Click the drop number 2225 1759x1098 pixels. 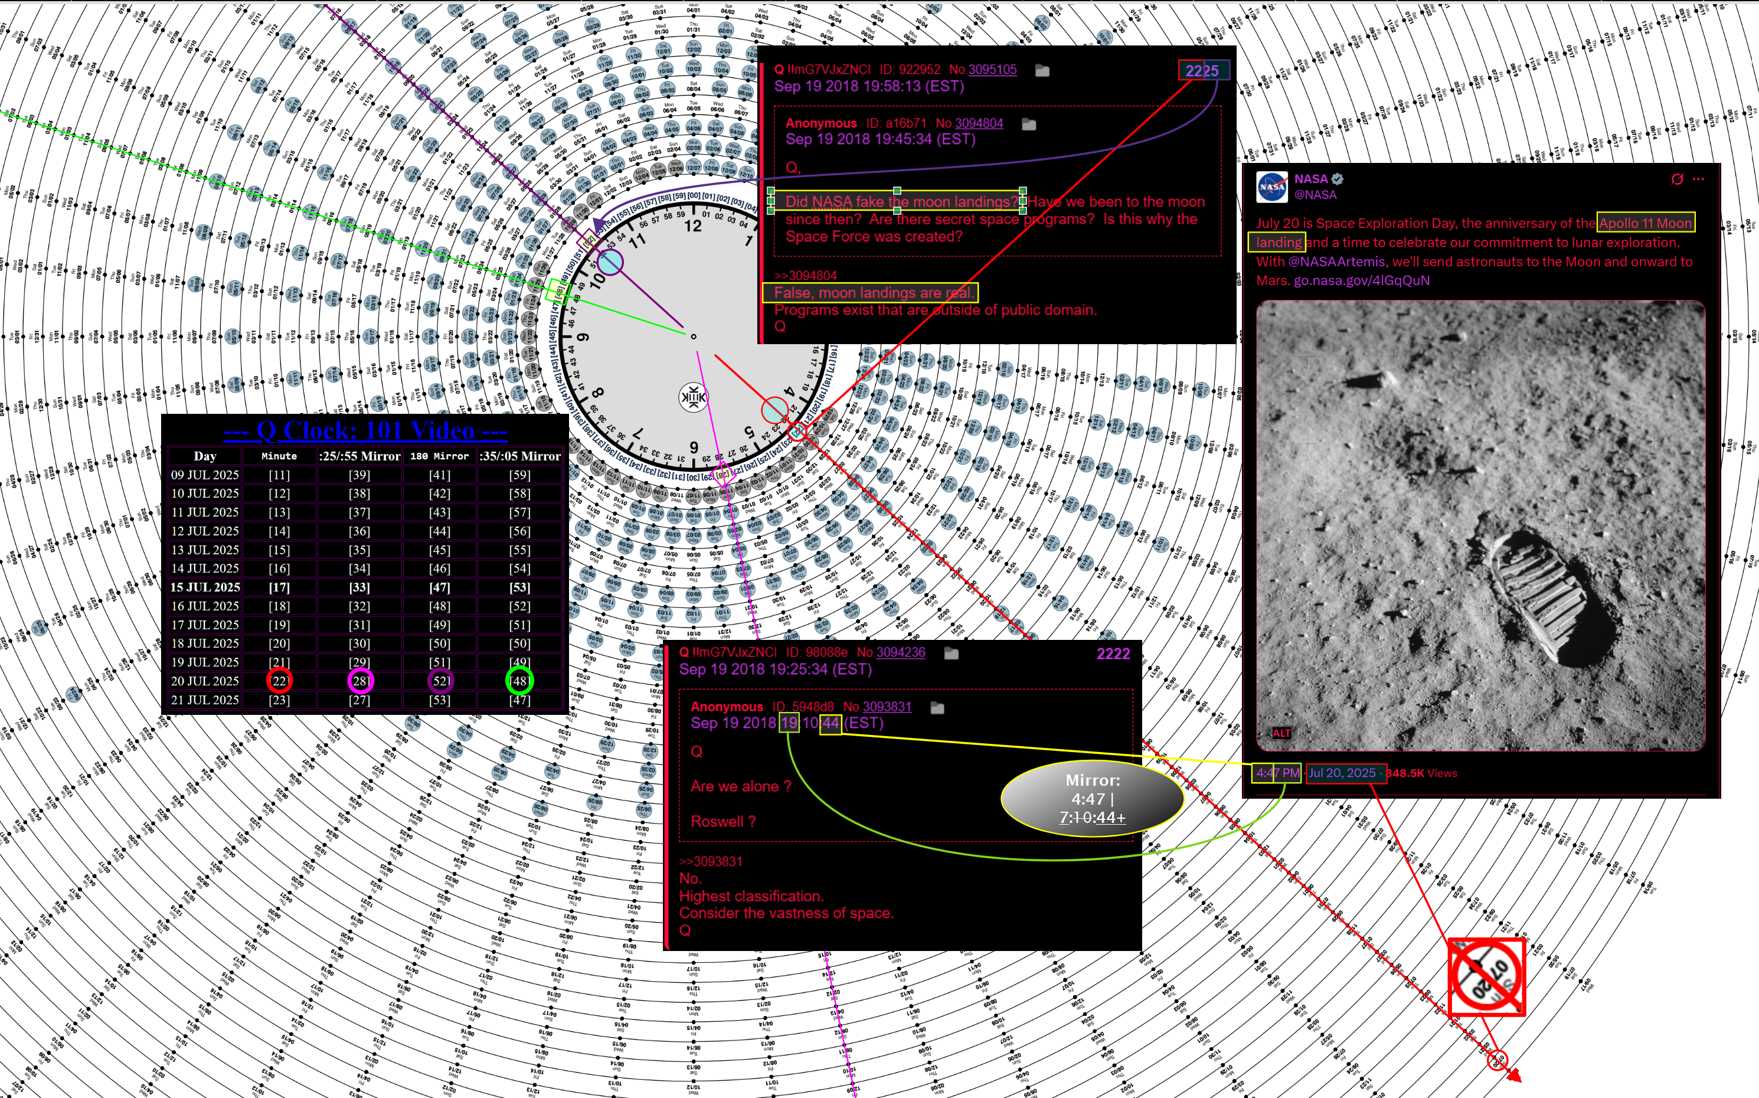pyautogui.click(x=1201, y=70)
